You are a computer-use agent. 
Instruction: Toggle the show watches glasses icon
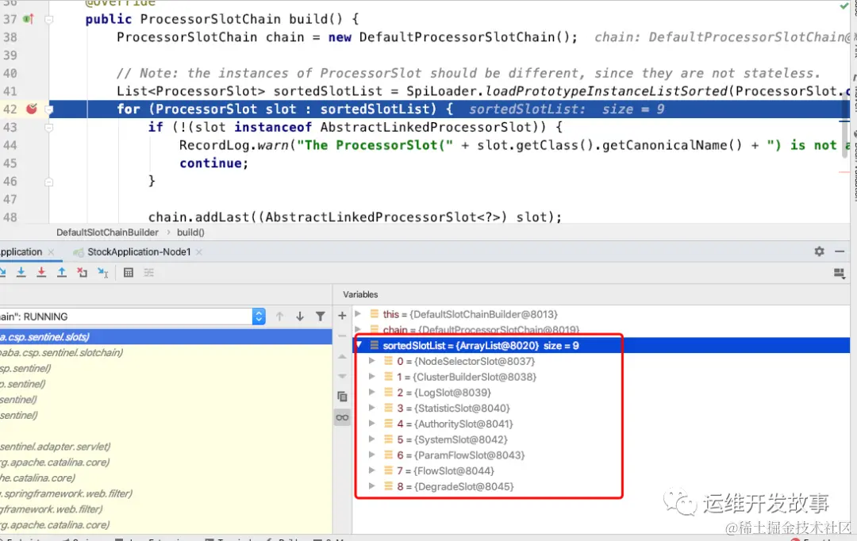pos(342,417)
